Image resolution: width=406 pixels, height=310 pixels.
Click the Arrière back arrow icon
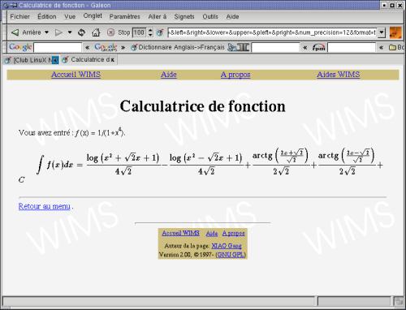(x=15, y=32)
